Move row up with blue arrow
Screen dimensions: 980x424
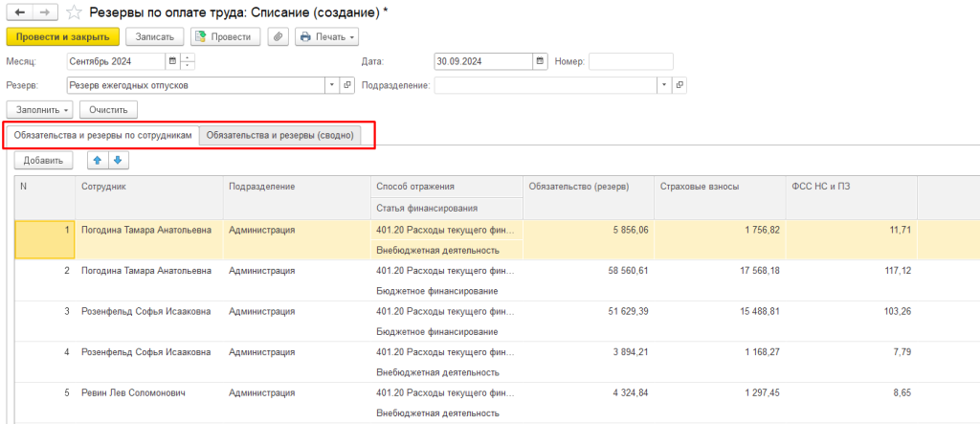(x=96, y=160)
